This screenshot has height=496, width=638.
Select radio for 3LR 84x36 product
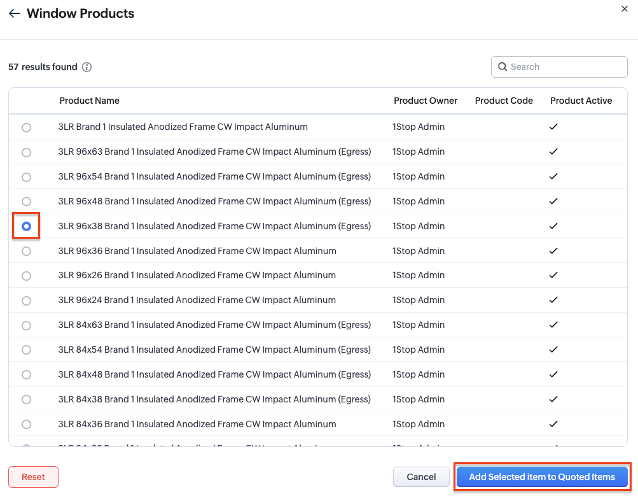coord(26,425)
